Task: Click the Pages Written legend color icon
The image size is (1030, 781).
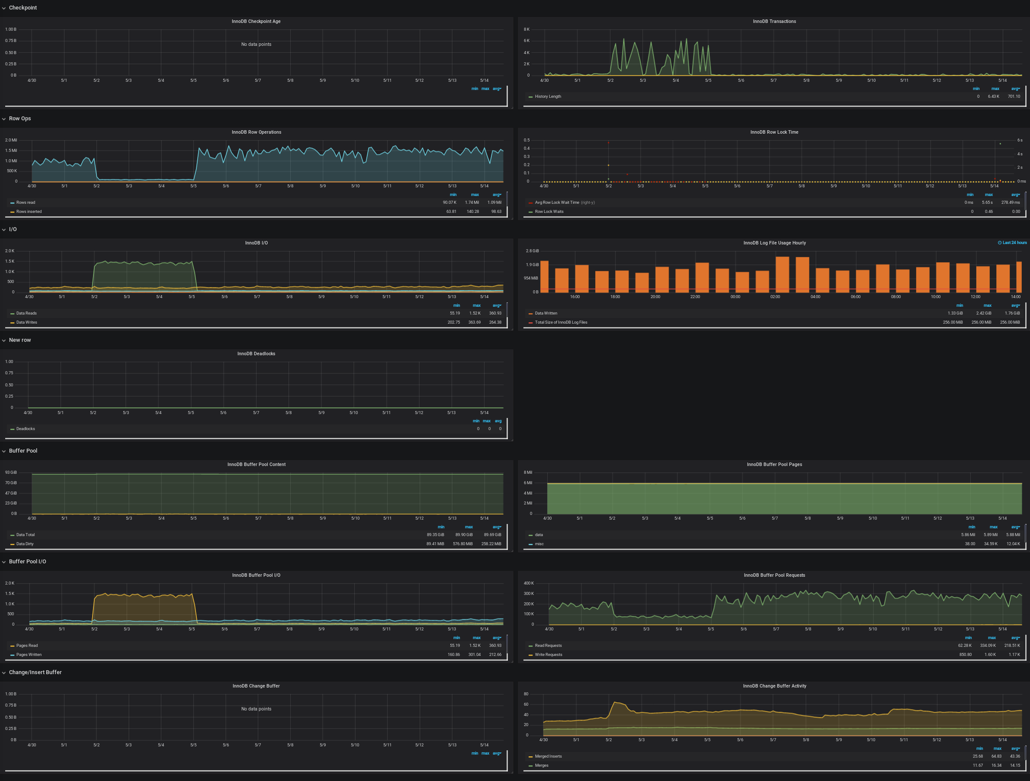Action: tap(12, 654)
